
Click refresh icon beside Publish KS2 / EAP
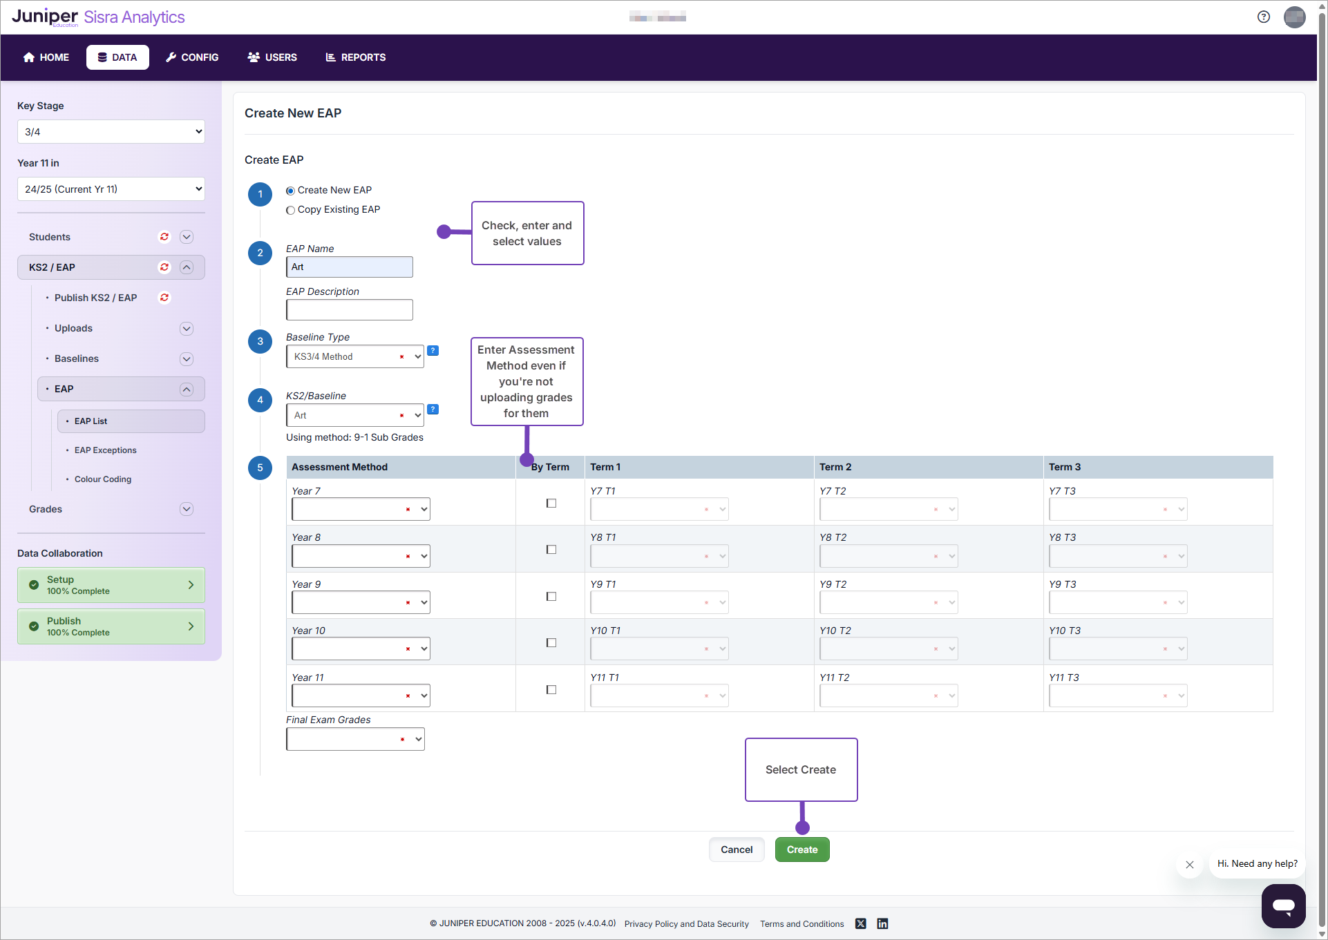(x=164, y=298)
